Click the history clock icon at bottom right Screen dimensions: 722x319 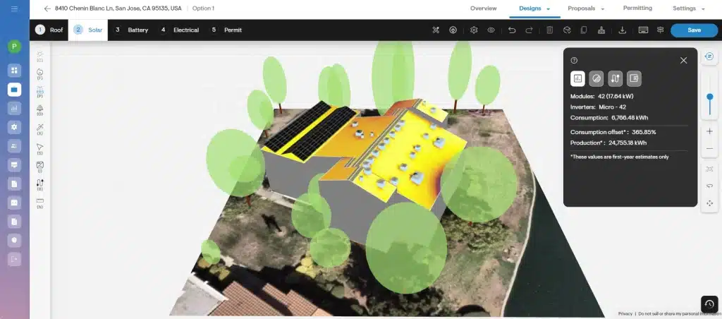709,303
